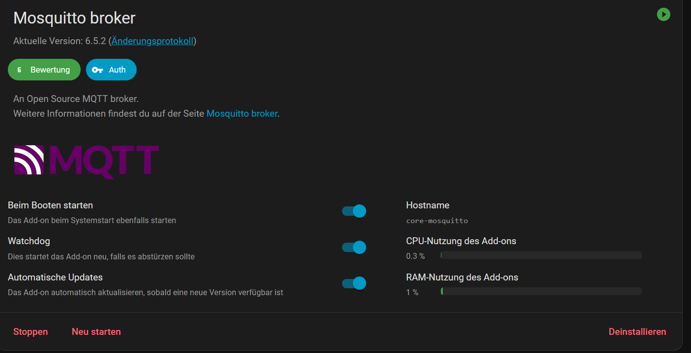This screenshot has height=353, width=691.
Task: Click the Automatische Updates label
Action: click(x=55, y=277)
